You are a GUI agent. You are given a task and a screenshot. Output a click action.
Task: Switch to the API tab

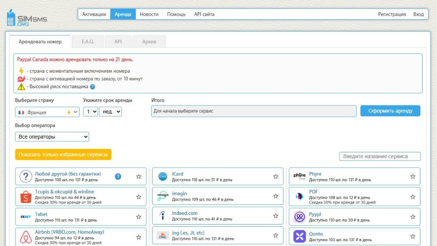(x=118, y=42)
